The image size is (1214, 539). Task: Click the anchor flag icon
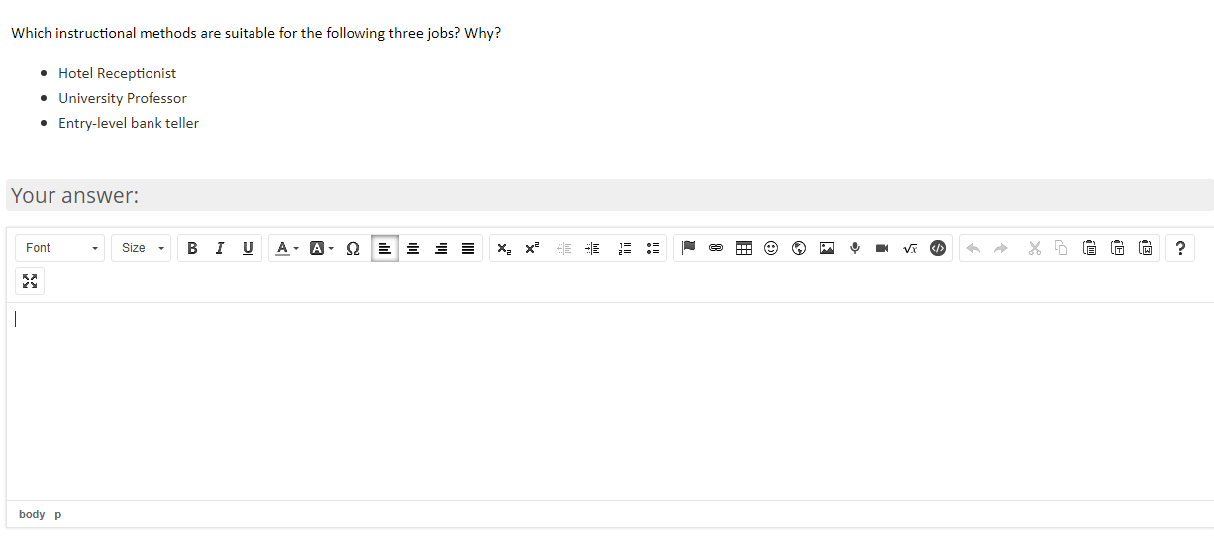click(x=689, y=248)
